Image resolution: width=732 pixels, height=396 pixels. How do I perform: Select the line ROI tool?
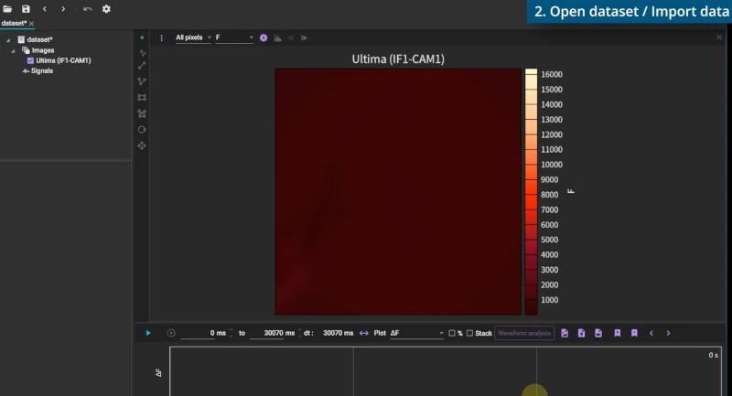[x=142, y=66]
